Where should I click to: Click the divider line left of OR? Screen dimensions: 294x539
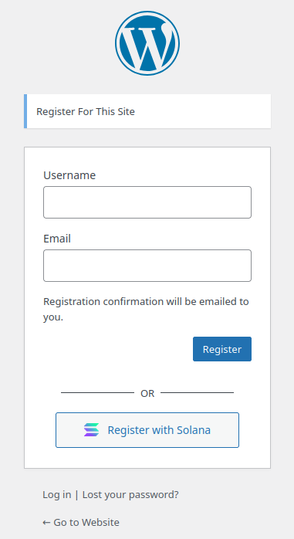(97, 392)
